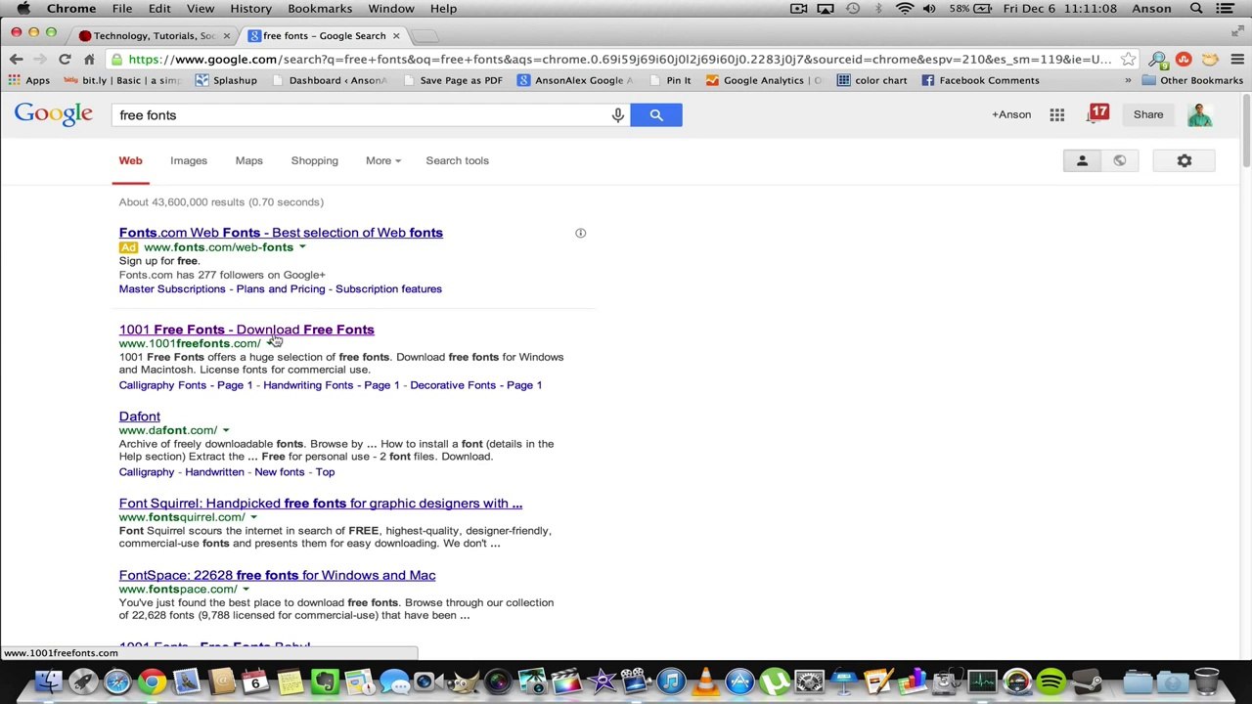
Task: Open Evernote elephant icon in Dock
Action: 325,681
